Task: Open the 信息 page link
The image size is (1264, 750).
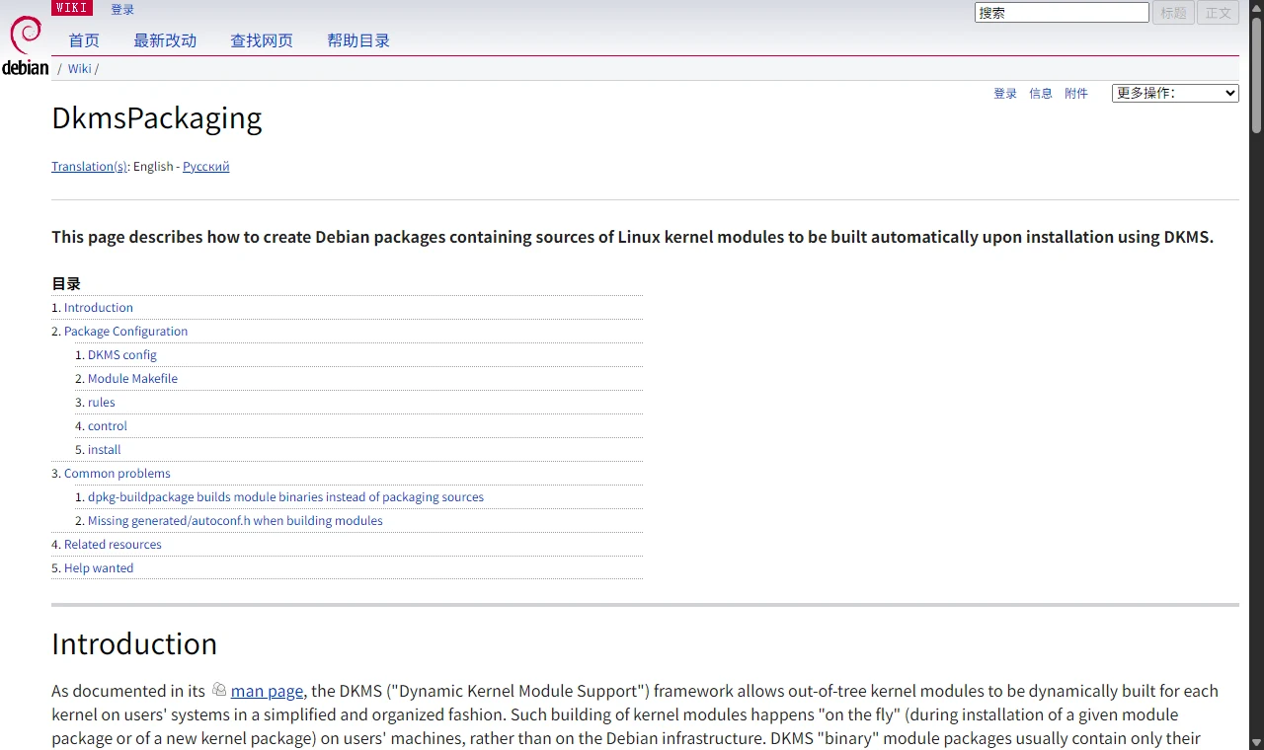Action: pos(1041,94)
